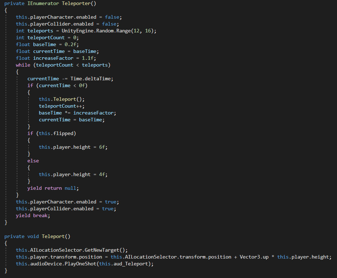
Task: Click the while loop keyword
Action: pyautogui.click(x=23, y=65)
